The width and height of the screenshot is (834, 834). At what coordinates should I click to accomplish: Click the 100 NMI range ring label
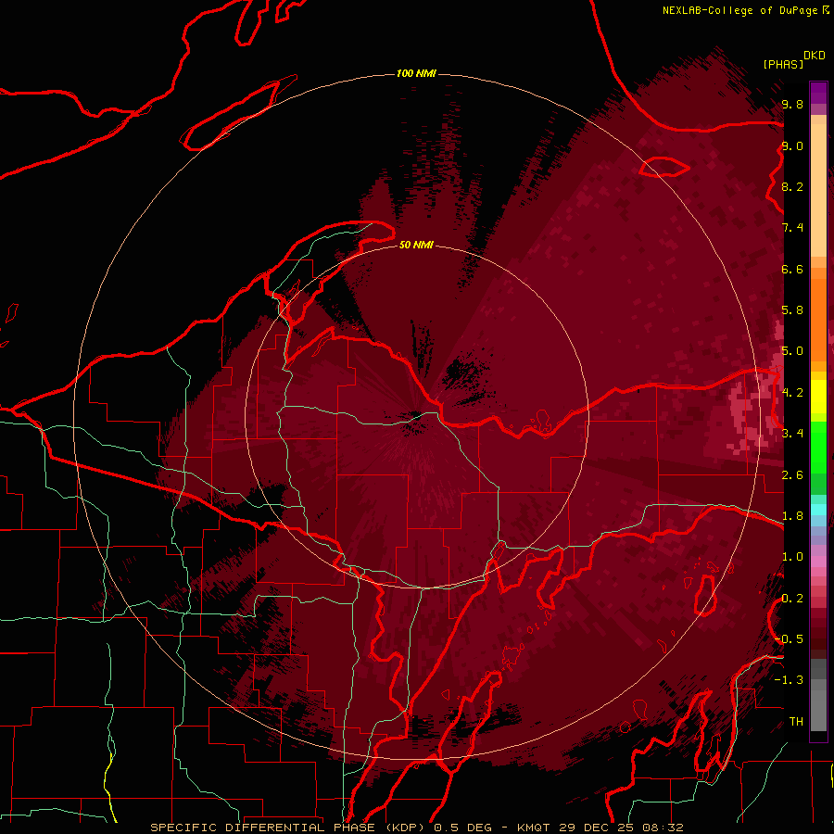[416, 73]
